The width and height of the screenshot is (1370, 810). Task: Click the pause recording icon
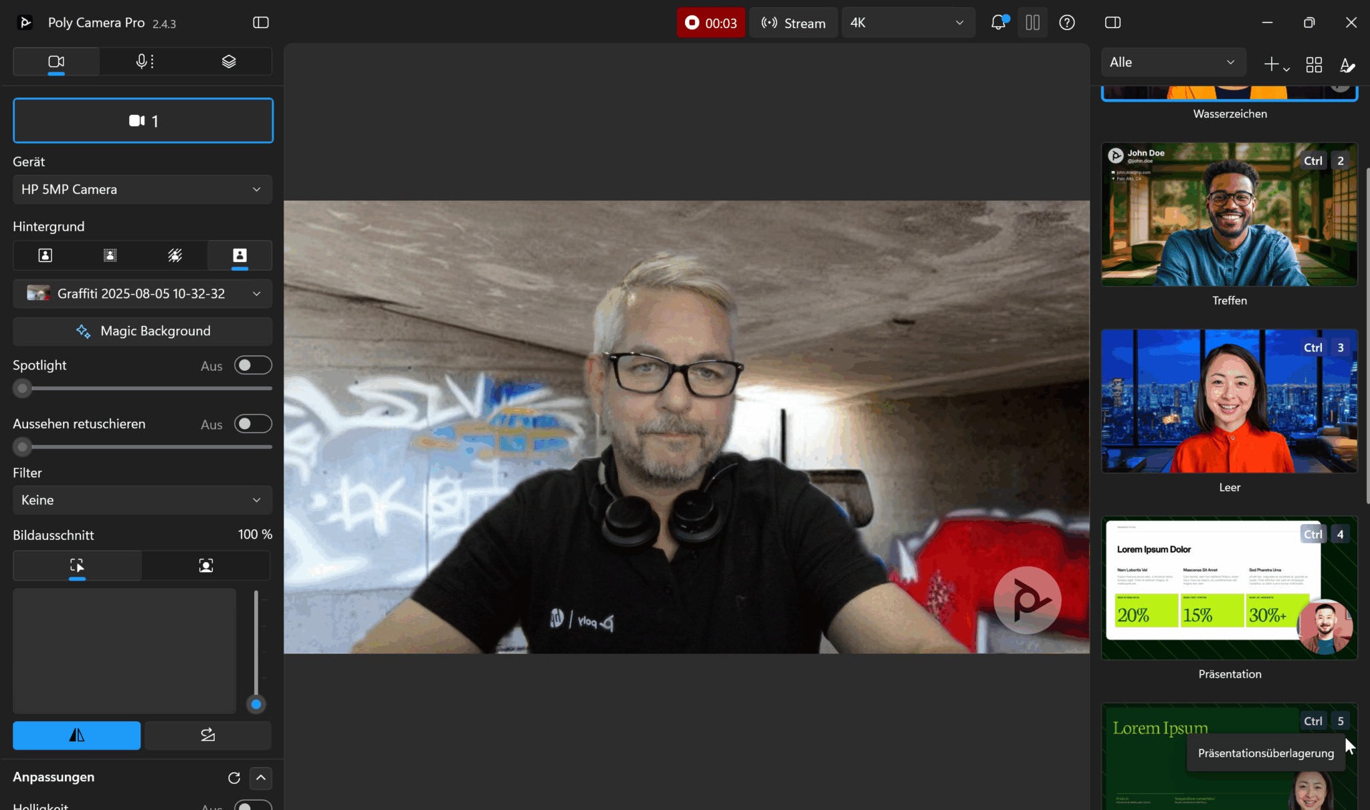[1032, 23]
